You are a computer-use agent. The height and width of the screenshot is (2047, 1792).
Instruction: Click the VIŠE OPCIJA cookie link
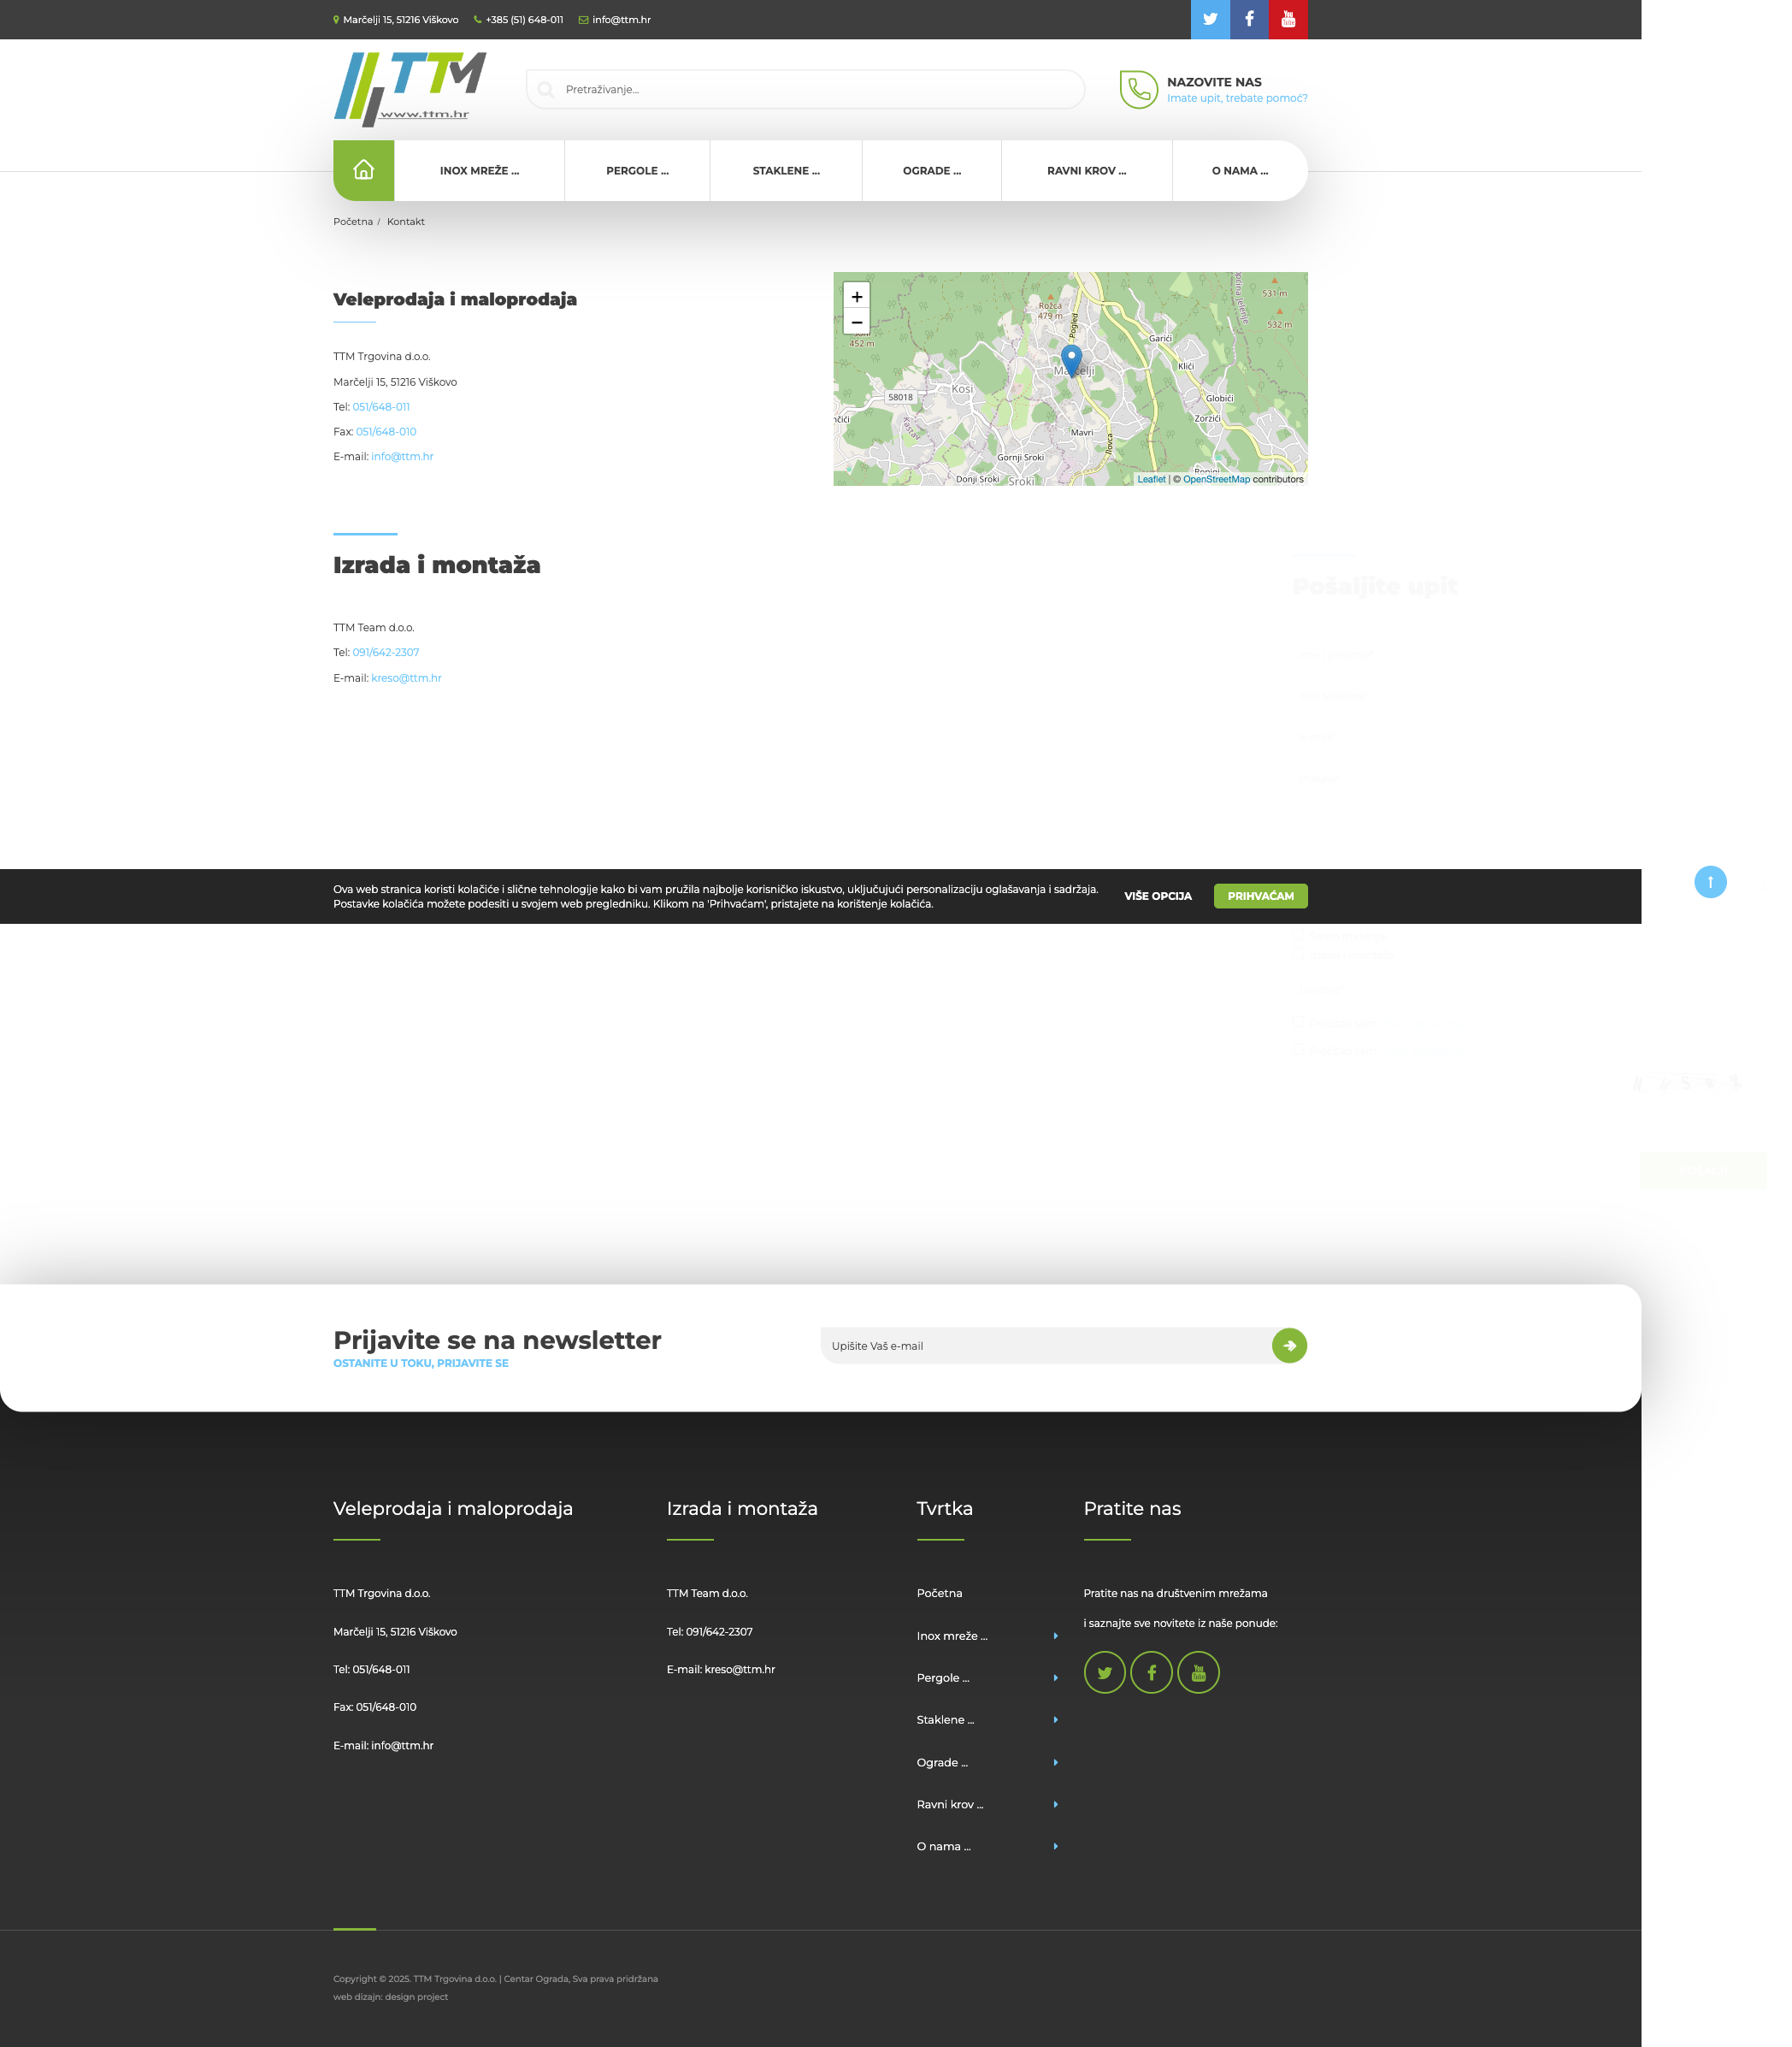1157,896
